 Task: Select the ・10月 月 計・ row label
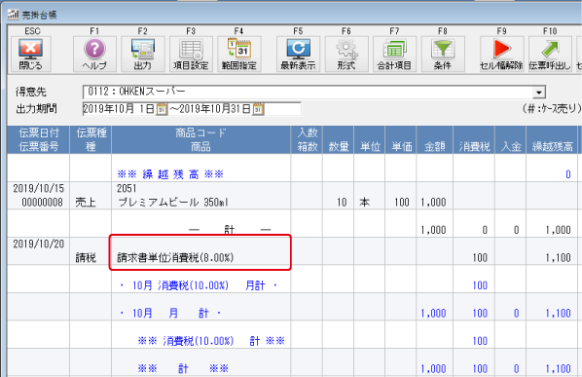tap(170, 314)
